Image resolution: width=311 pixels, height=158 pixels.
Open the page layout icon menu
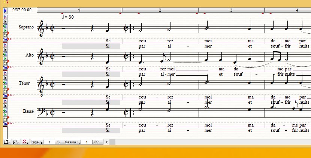tap(7, 142)
